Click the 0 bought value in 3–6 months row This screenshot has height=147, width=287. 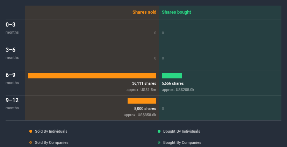pos(163,58)
